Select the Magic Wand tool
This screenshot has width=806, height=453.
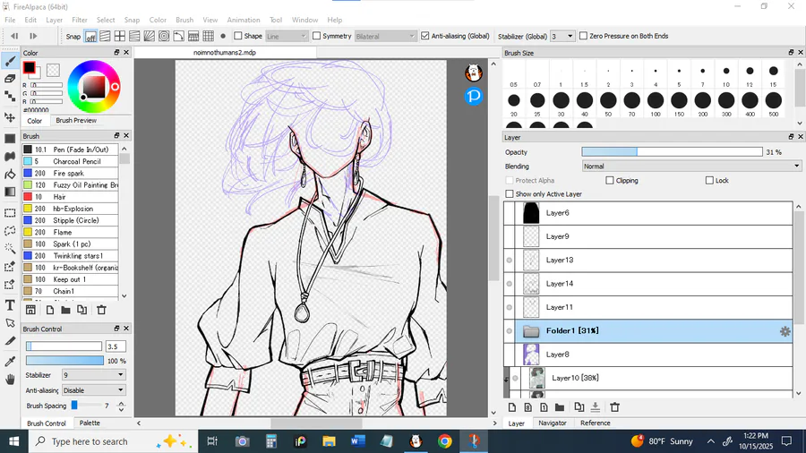[10, 248]
